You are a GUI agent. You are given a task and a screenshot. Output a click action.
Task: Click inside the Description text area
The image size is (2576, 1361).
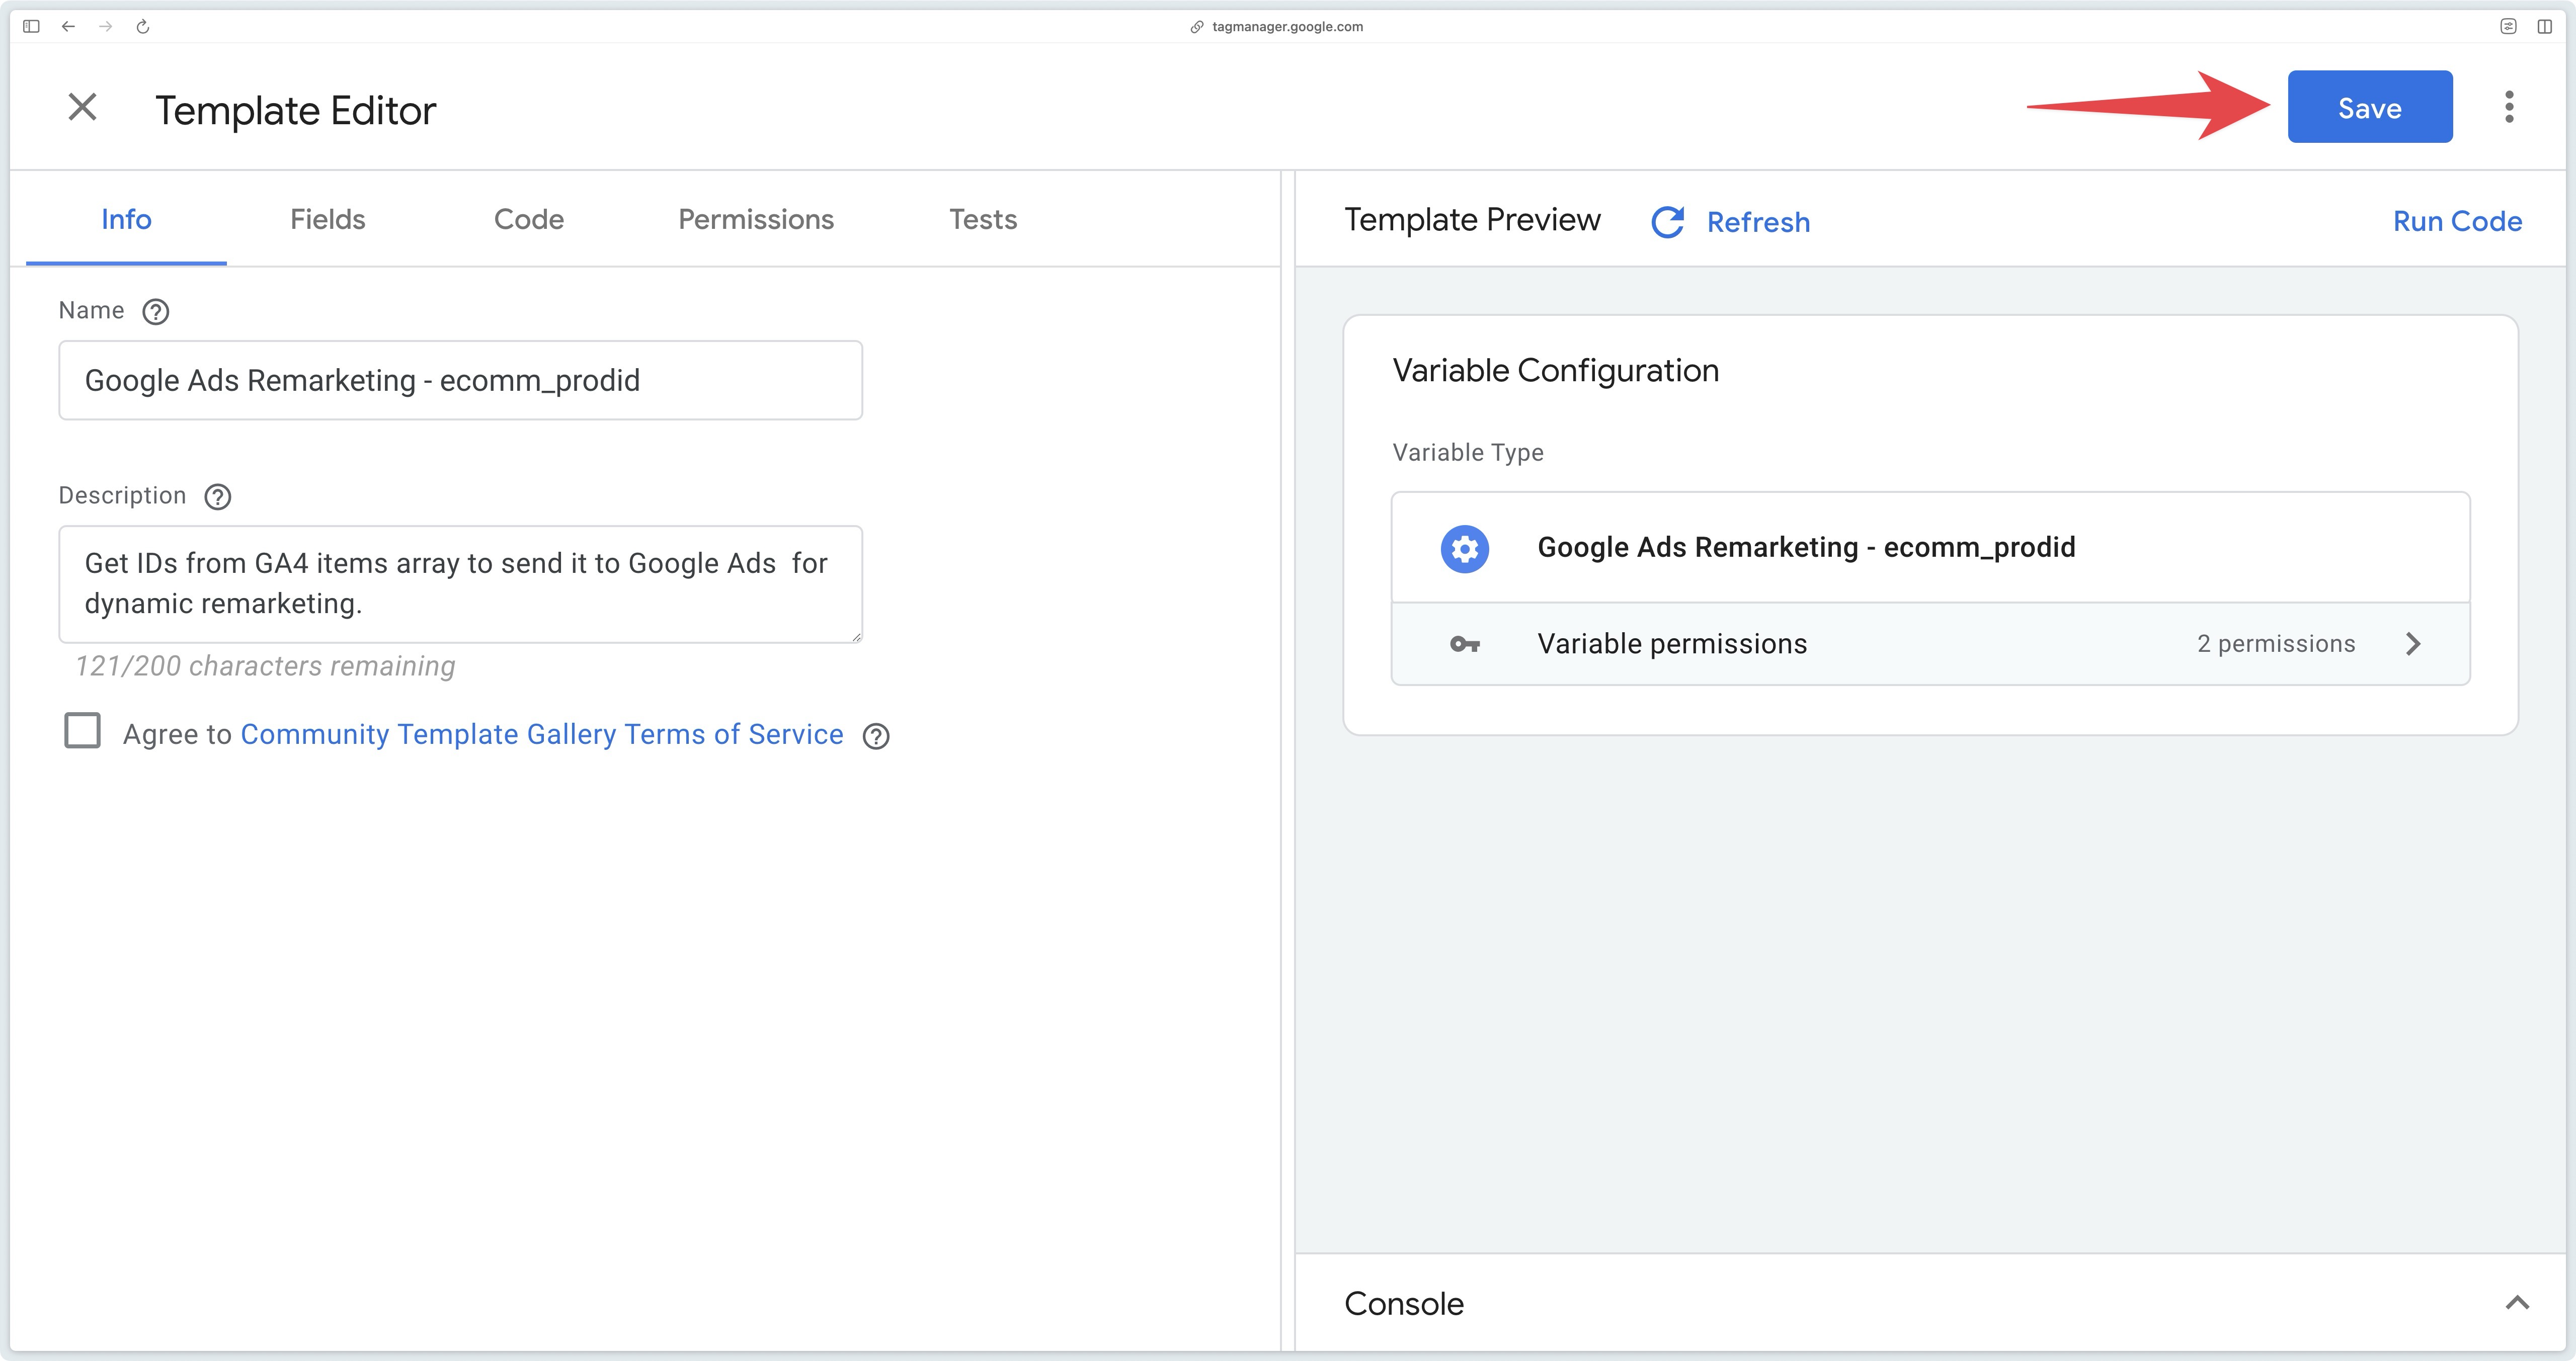tap(461, 584)
